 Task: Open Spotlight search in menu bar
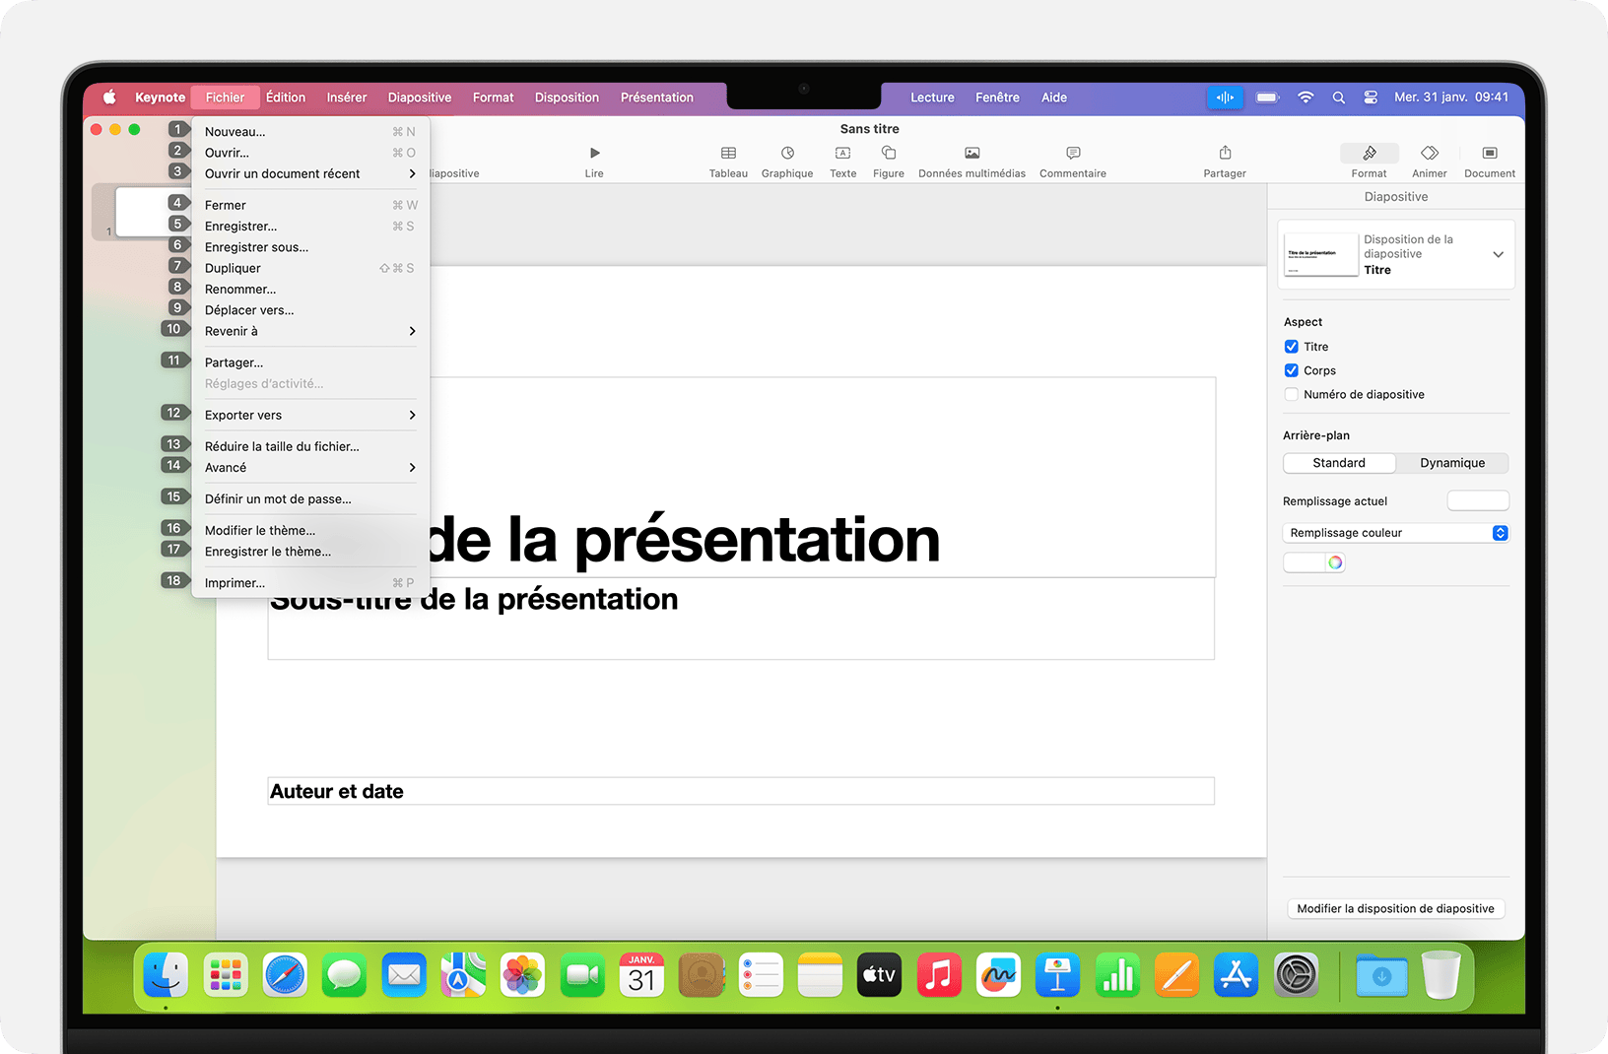(x=1338, y=98)
